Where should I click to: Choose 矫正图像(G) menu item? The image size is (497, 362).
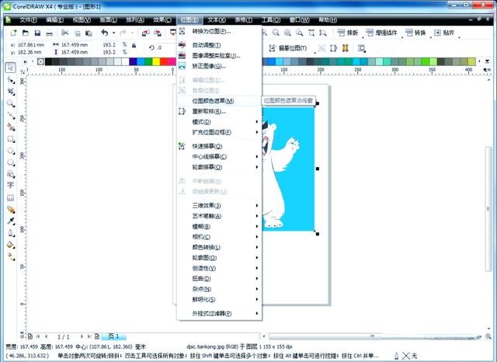click(x=219, y=66)
